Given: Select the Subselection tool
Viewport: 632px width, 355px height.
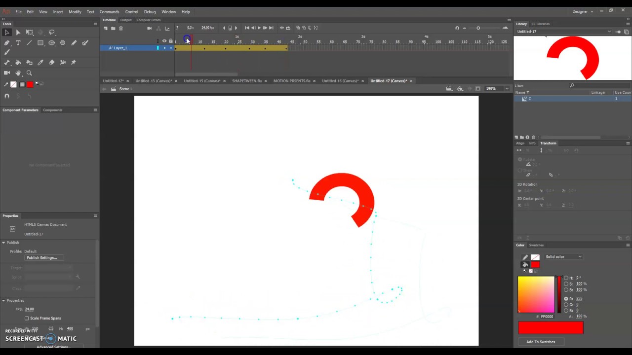Looking at the screenshot, I should 18,32.
